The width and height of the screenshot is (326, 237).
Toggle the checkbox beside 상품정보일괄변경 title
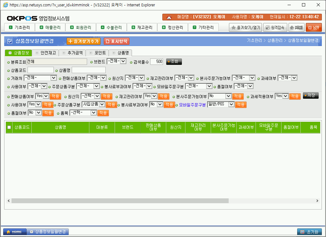[10, 41]
